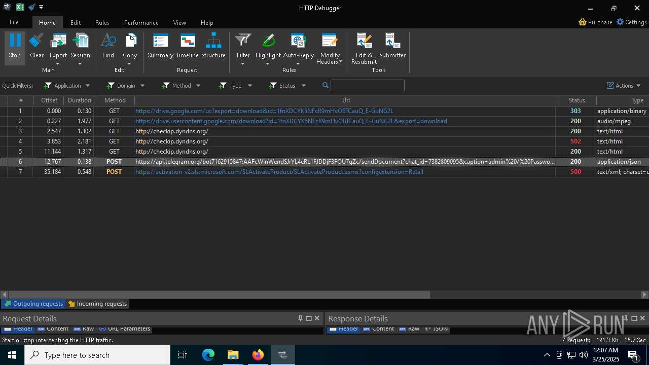Open the Structure view
Image resolution: width=649 pixels, height=365 pixels.
pyautogui.click(x=213, y=47)
